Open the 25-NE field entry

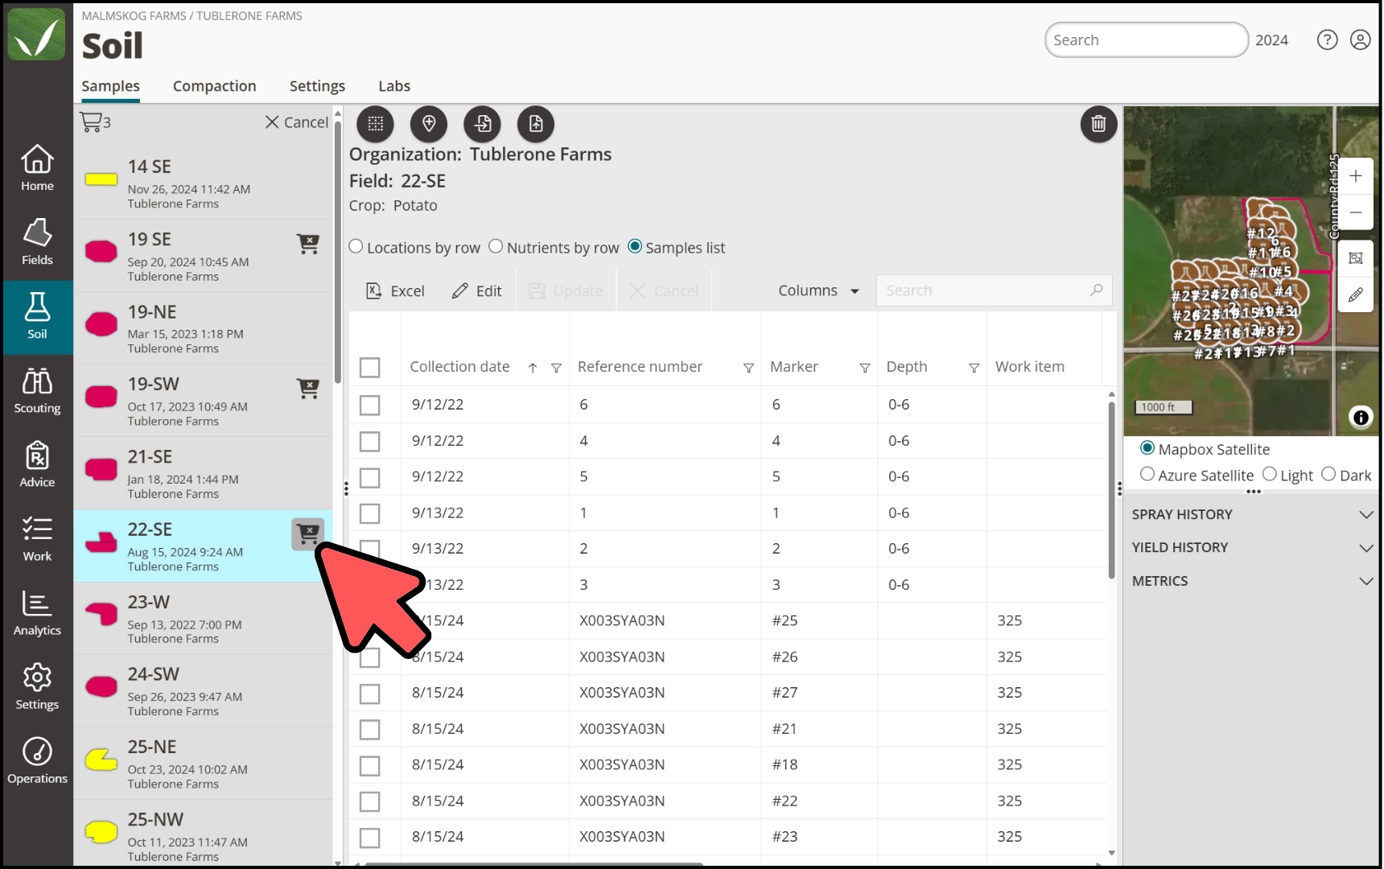203,764
